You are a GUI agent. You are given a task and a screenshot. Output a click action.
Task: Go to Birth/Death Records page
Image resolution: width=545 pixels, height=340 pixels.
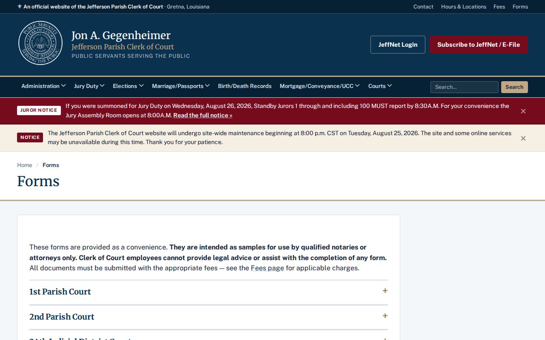point(245,86)
